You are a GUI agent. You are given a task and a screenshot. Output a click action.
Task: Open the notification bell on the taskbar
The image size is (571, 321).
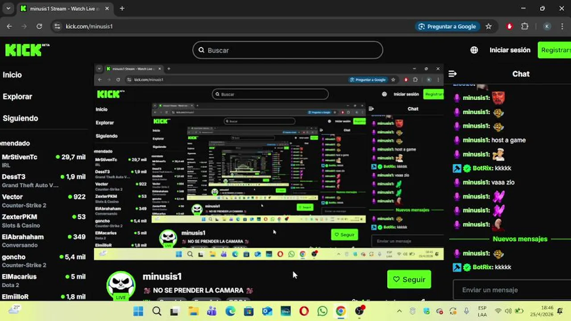click(560, 311)
